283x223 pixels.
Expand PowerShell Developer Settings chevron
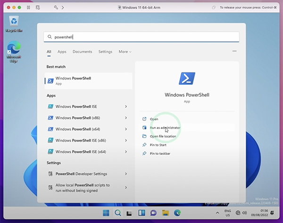click(126, 174)
